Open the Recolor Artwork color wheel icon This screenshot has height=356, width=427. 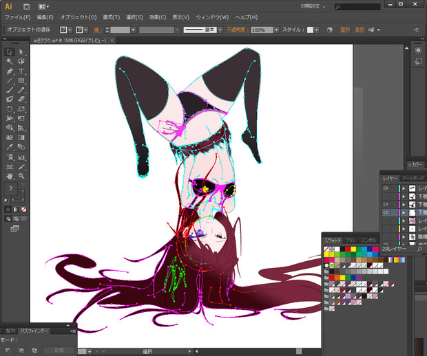pyautogui.click(x=329, y=30)
